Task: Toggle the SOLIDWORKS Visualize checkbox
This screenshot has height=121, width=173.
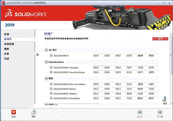Action: 51,67
